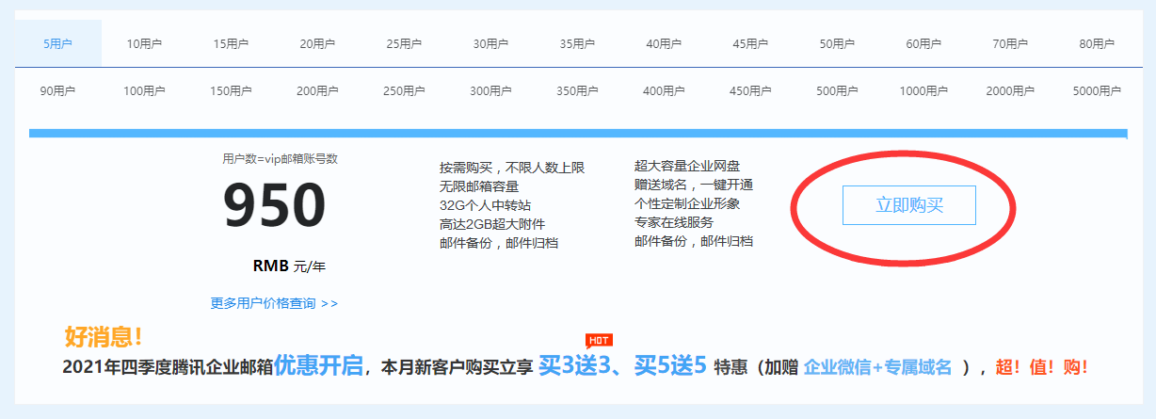The height and width of the screenshot is (419, 1156).
Task: Switch to 200用户 pricing
Action: coord(317,91)
